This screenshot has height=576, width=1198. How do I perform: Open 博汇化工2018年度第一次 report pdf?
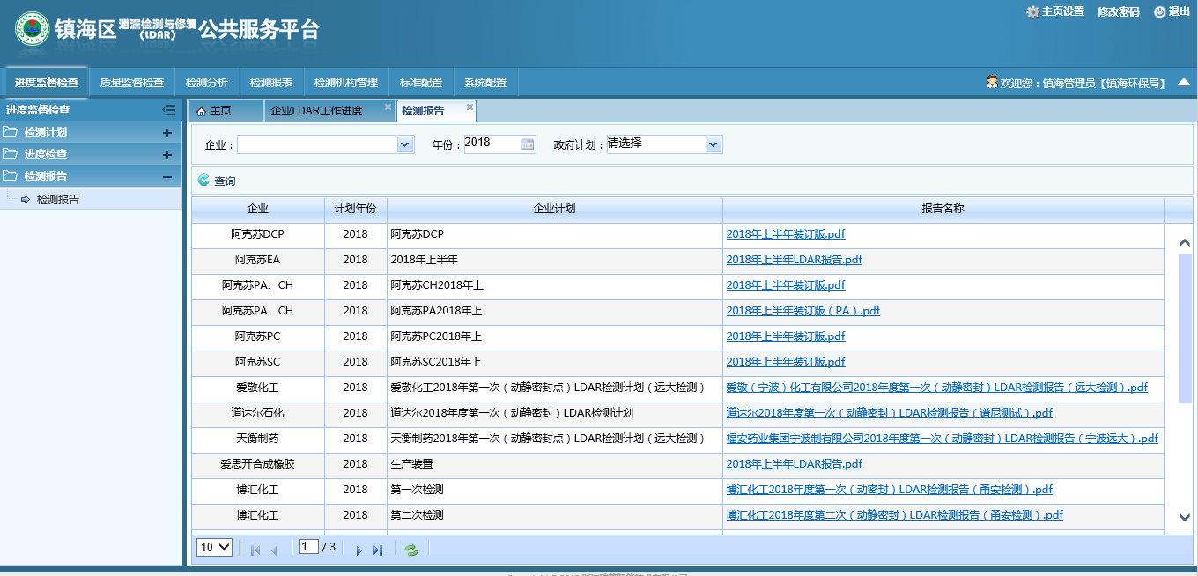tap(890, 490)
